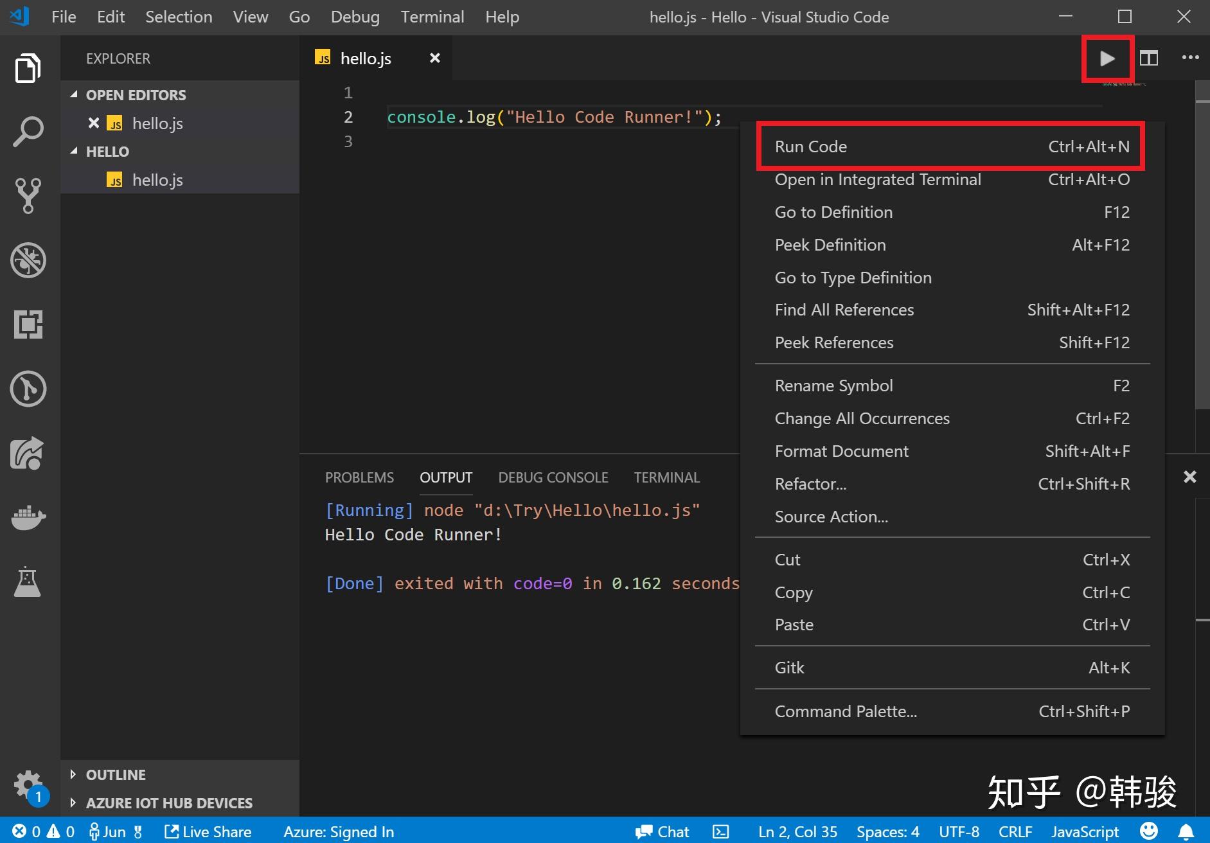
Task: Click Azure: Signed In status item
Action: pyautogui.click(x=339, y=831)
